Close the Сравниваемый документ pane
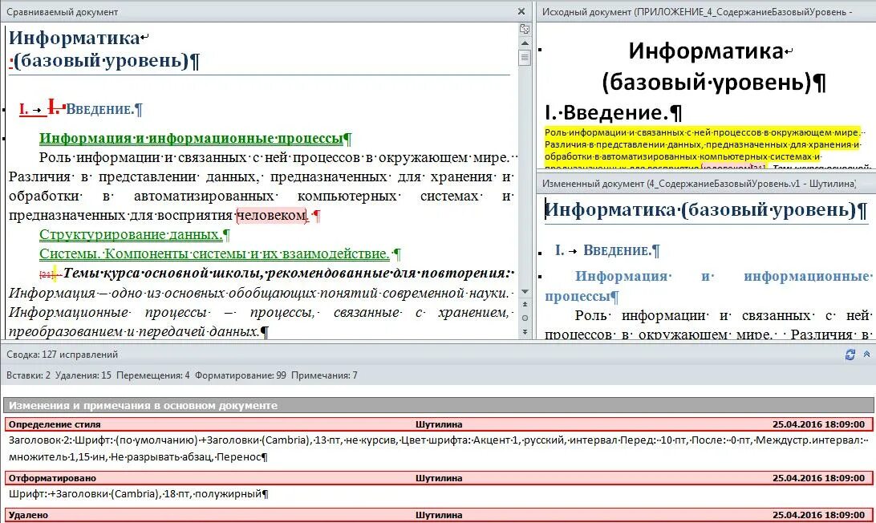This screenshot has width=876, height=523. 521,11
